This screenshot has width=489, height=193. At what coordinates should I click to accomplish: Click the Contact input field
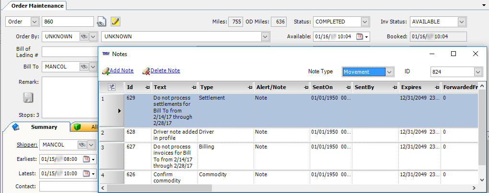click(69, 186)
